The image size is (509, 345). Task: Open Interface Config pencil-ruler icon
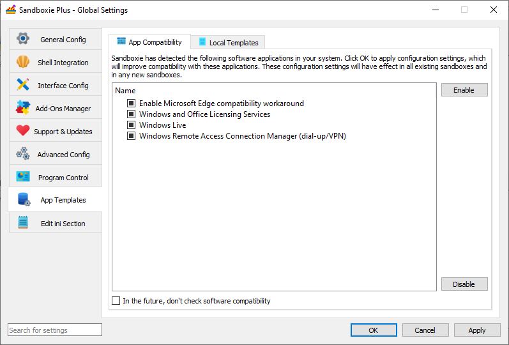[x=23, y=85]
